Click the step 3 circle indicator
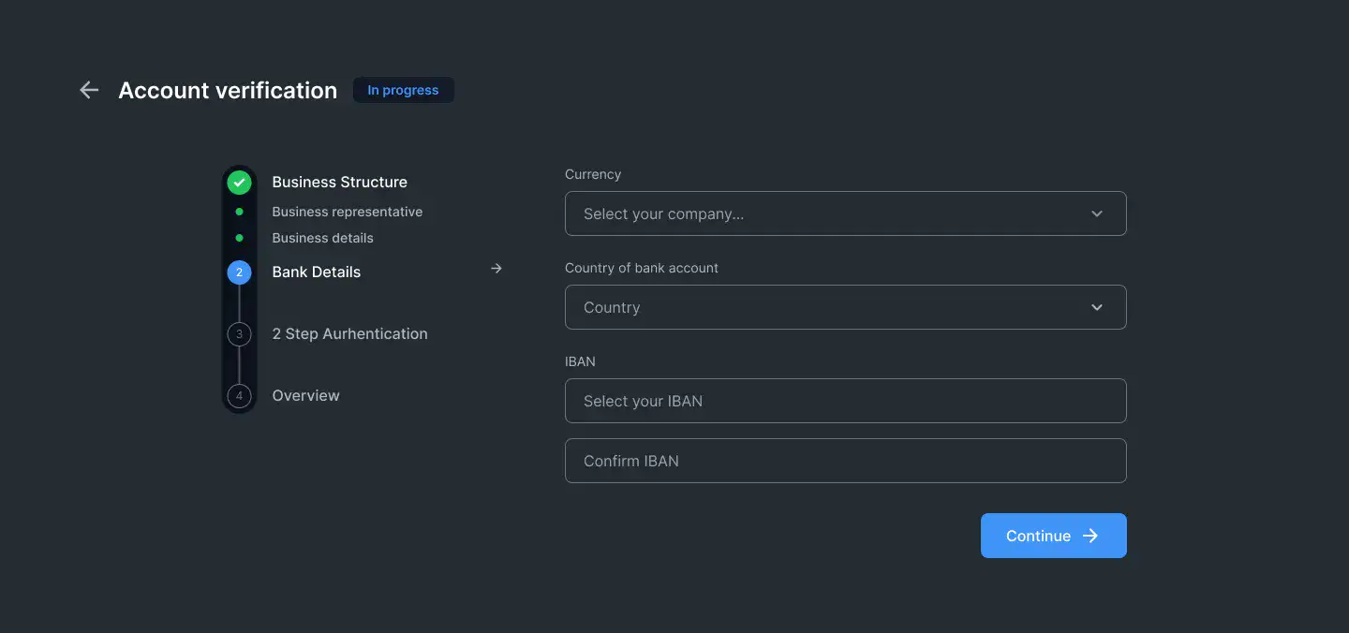The height and width of the screenshot is (633, 1349). point(239,334)
